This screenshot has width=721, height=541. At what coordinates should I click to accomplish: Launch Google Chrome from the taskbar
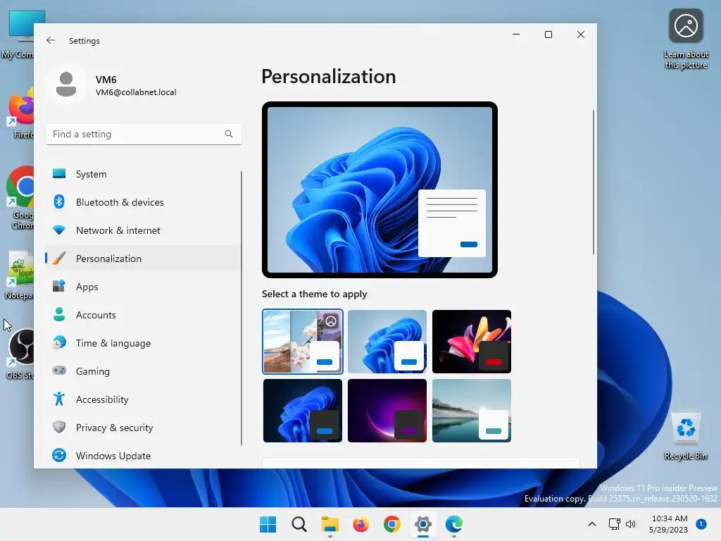click(x=391, y=524)
